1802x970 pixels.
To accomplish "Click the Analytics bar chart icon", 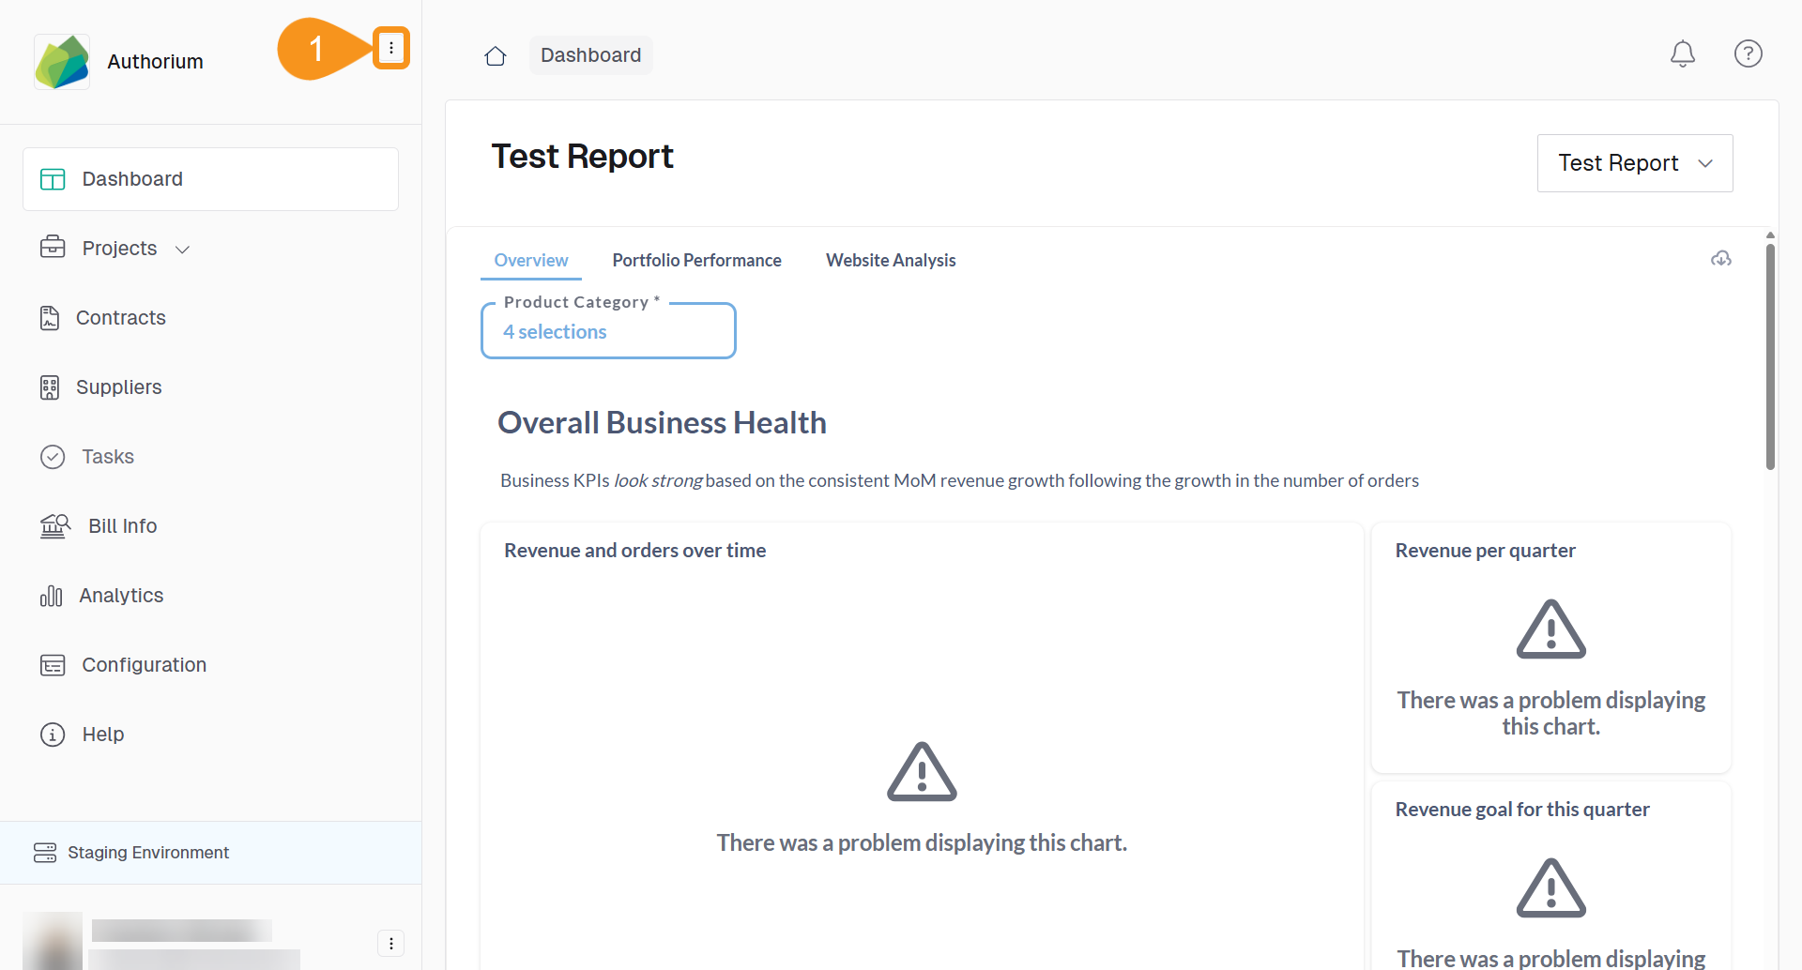I will 52,596.
